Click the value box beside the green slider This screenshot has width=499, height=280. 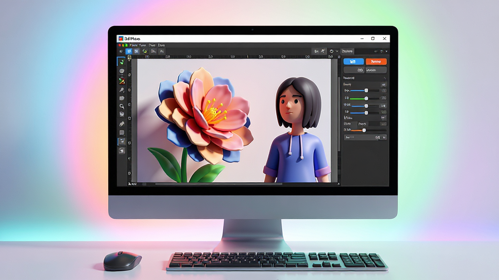pyautogui.click(x=384, y=98)
